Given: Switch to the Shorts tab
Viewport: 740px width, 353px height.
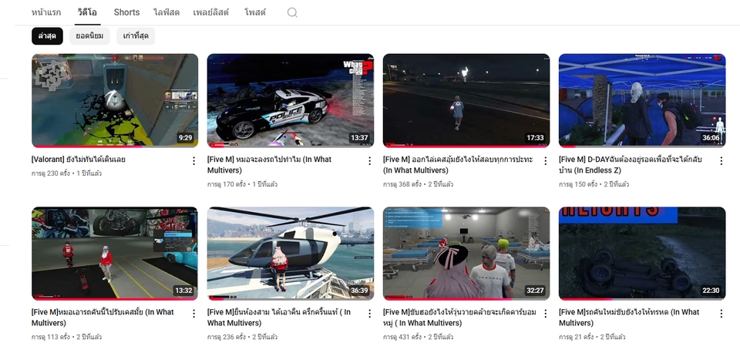Looking at the screenshot, I should (x=126, y=12).
